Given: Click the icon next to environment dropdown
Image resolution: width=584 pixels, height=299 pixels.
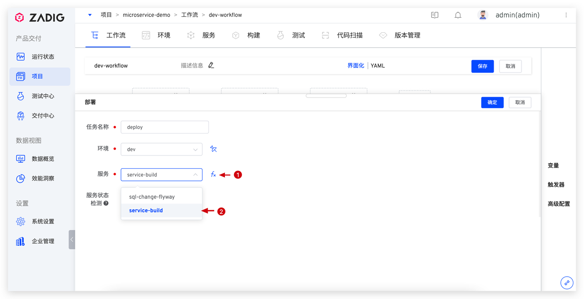Looking at the screenshot, I should pyautogui.click(x=213, y=149).
